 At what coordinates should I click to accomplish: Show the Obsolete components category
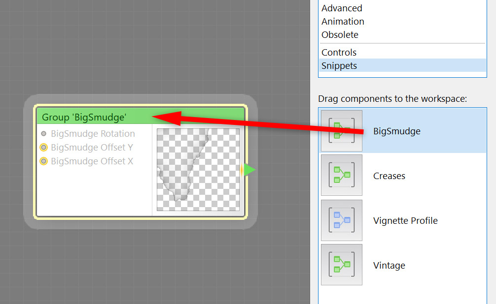coord(340,35)
